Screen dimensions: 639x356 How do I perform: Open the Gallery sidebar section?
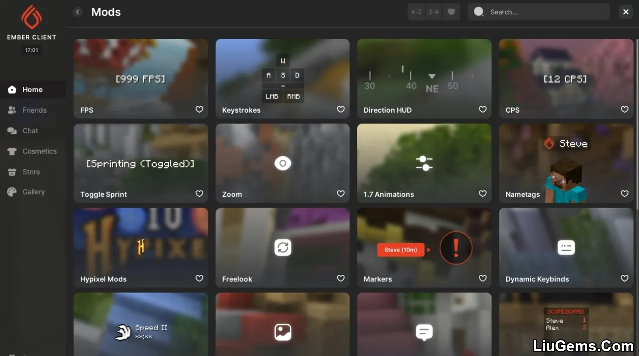[33, 192]
